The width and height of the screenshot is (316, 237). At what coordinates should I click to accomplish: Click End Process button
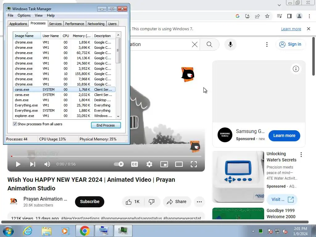click(x=106, y=125)
